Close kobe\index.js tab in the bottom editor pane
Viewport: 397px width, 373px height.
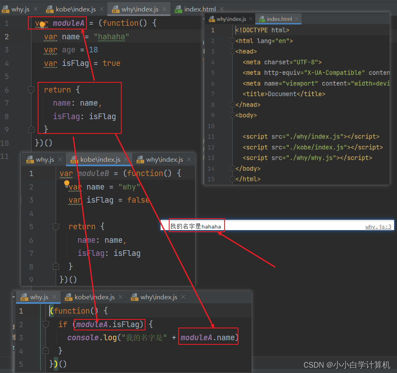(120, 297)
